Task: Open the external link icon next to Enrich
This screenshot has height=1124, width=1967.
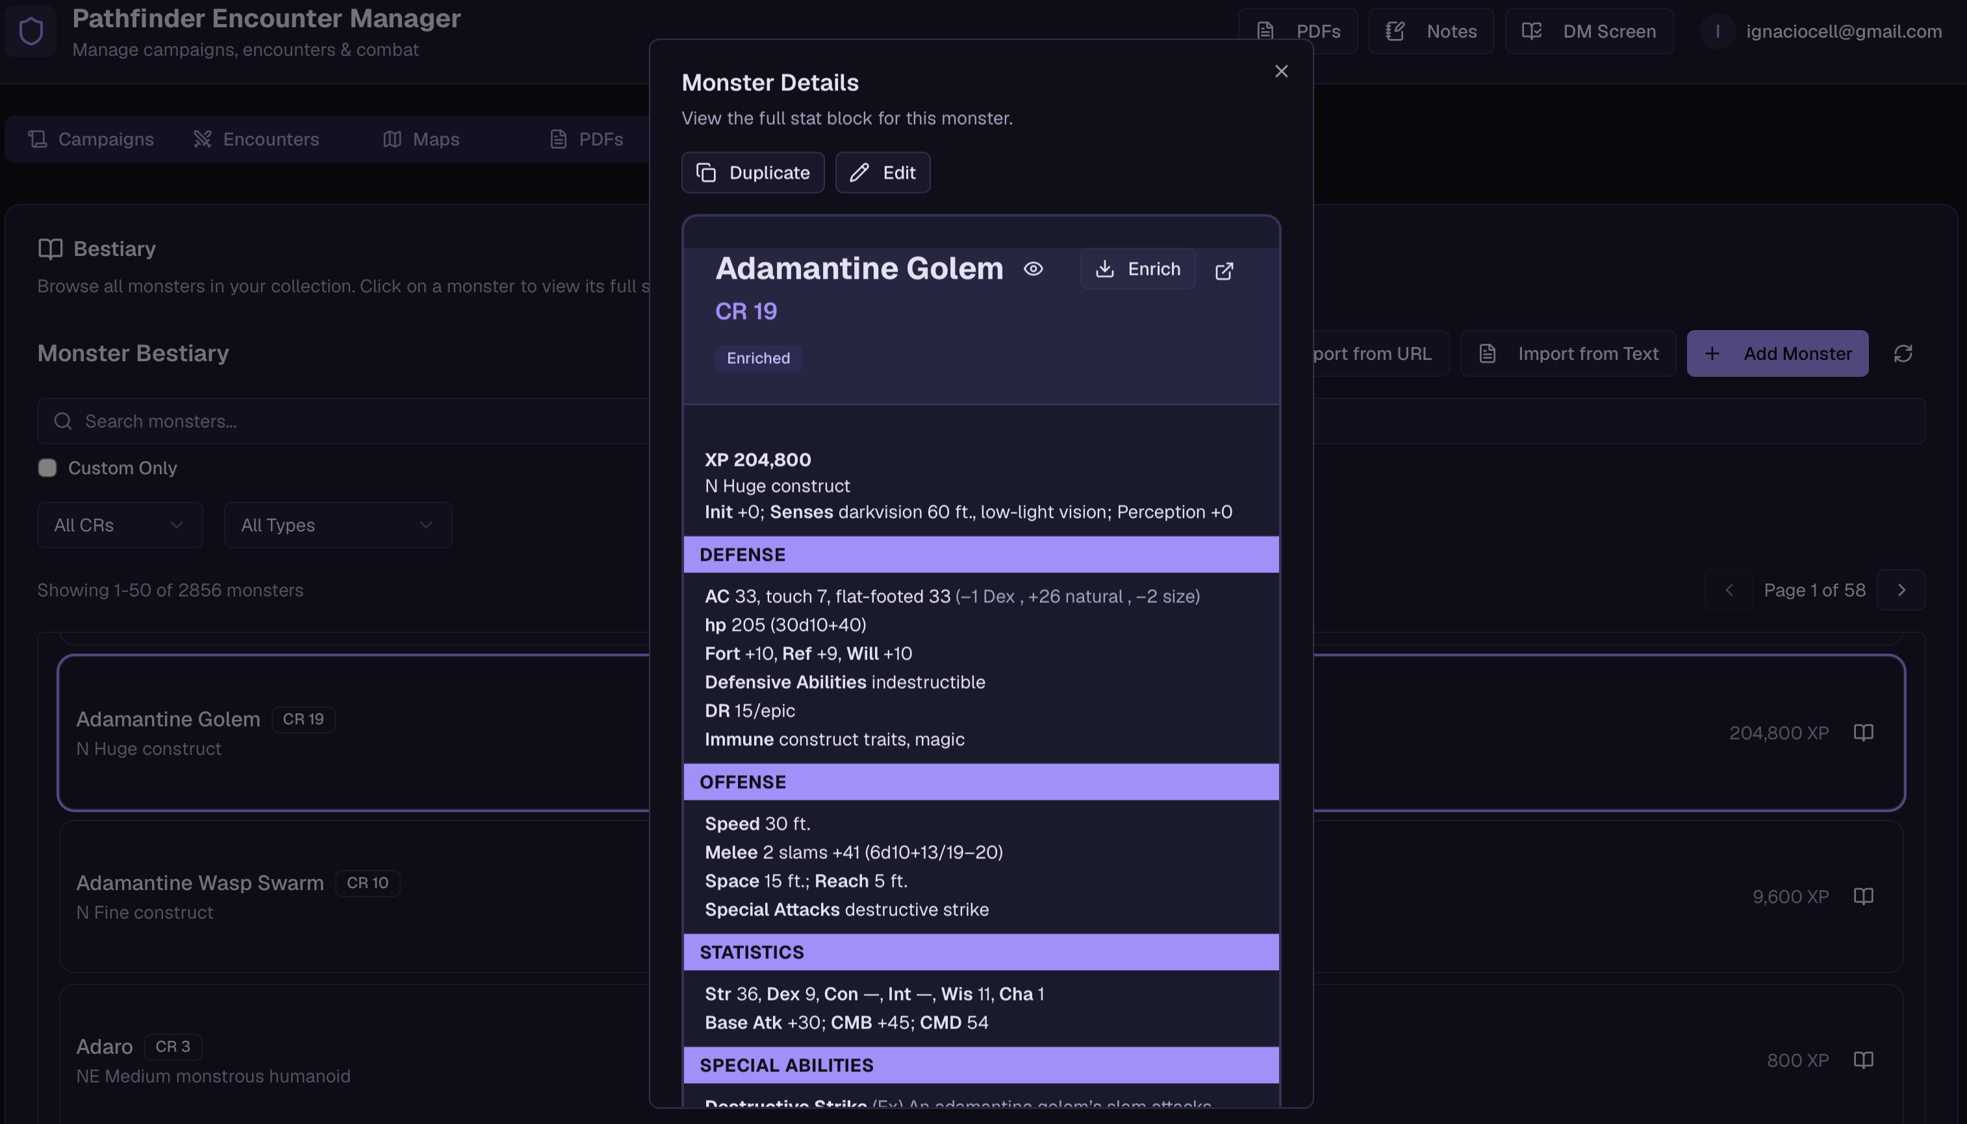Action: [x=1224, y=270]
